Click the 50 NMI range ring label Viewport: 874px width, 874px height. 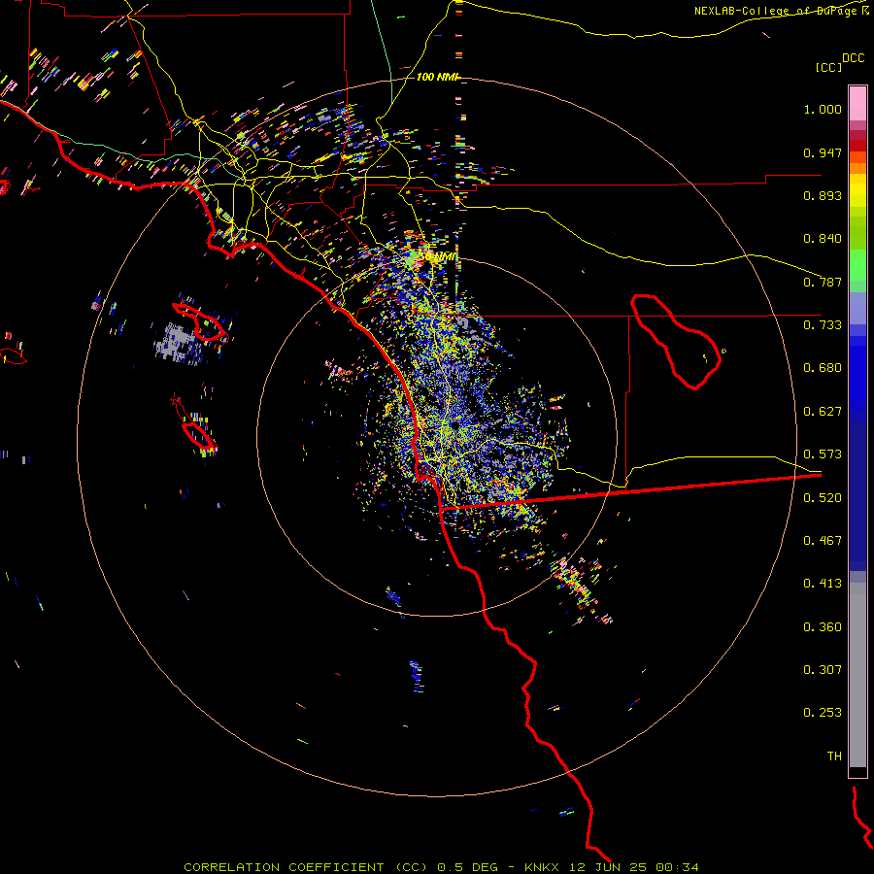point(438,257)
